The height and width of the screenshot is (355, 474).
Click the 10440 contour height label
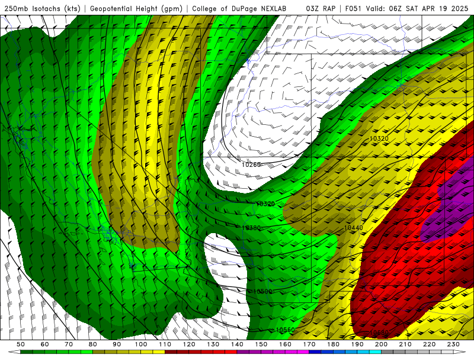pos(353,228)
